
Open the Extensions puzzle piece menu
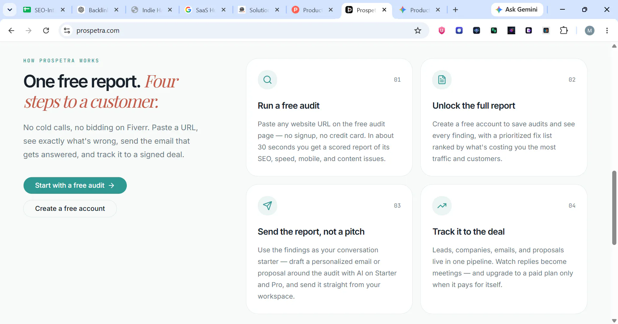564,31
